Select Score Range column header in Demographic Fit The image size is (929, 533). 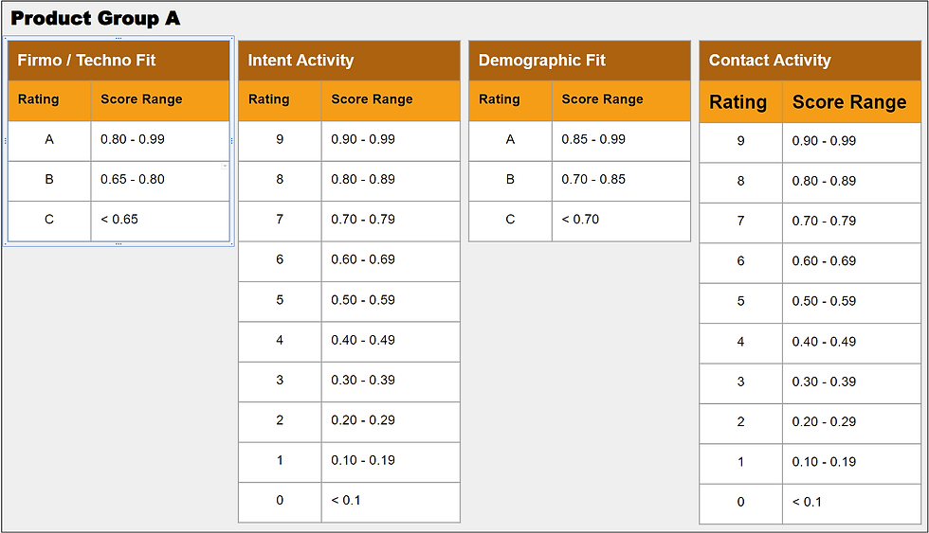(x=622, y=100)
